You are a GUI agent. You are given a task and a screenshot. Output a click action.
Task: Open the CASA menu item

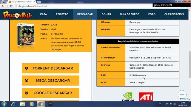(43, 14)
